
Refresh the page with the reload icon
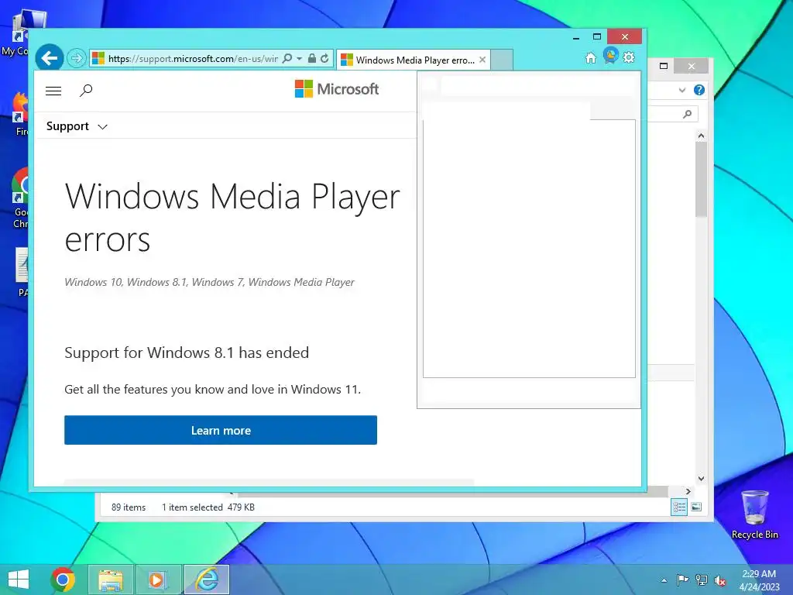point(324,59)
